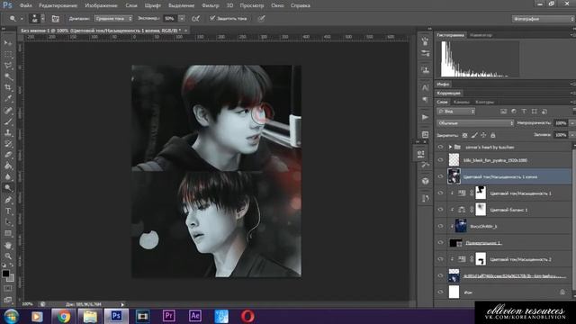Enable airbrush mode icon in options bar
The image size is (576, 324).
coord(196,18)
